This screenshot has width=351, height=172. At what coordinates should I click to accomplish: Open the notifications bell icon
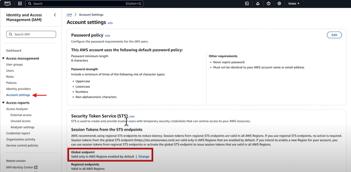[258, 4]
